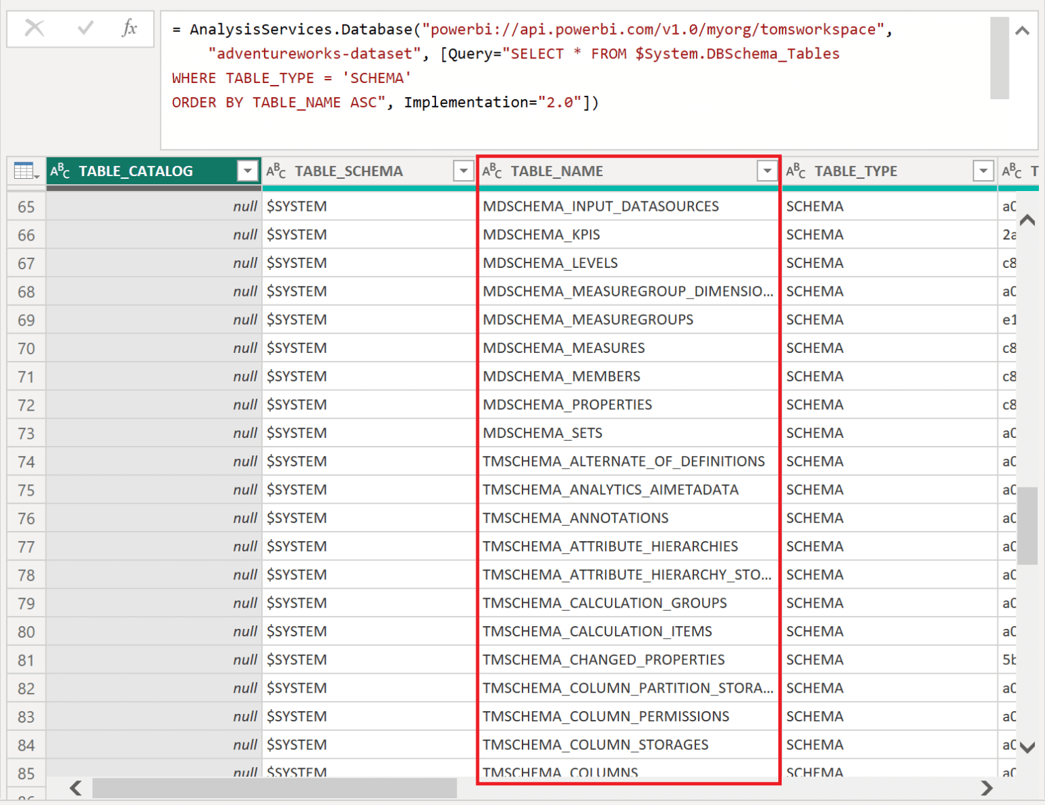This screenshot has width=1045, height=805.
Task: Click row number 65
Action: tap(26, 206)
